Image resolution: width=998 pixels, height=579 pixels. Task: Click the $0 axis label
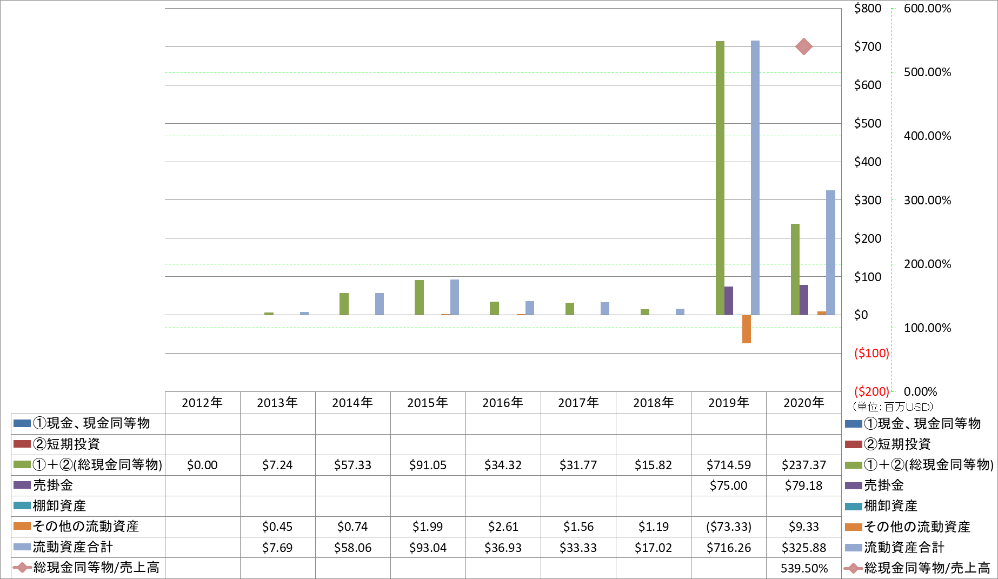861,315
